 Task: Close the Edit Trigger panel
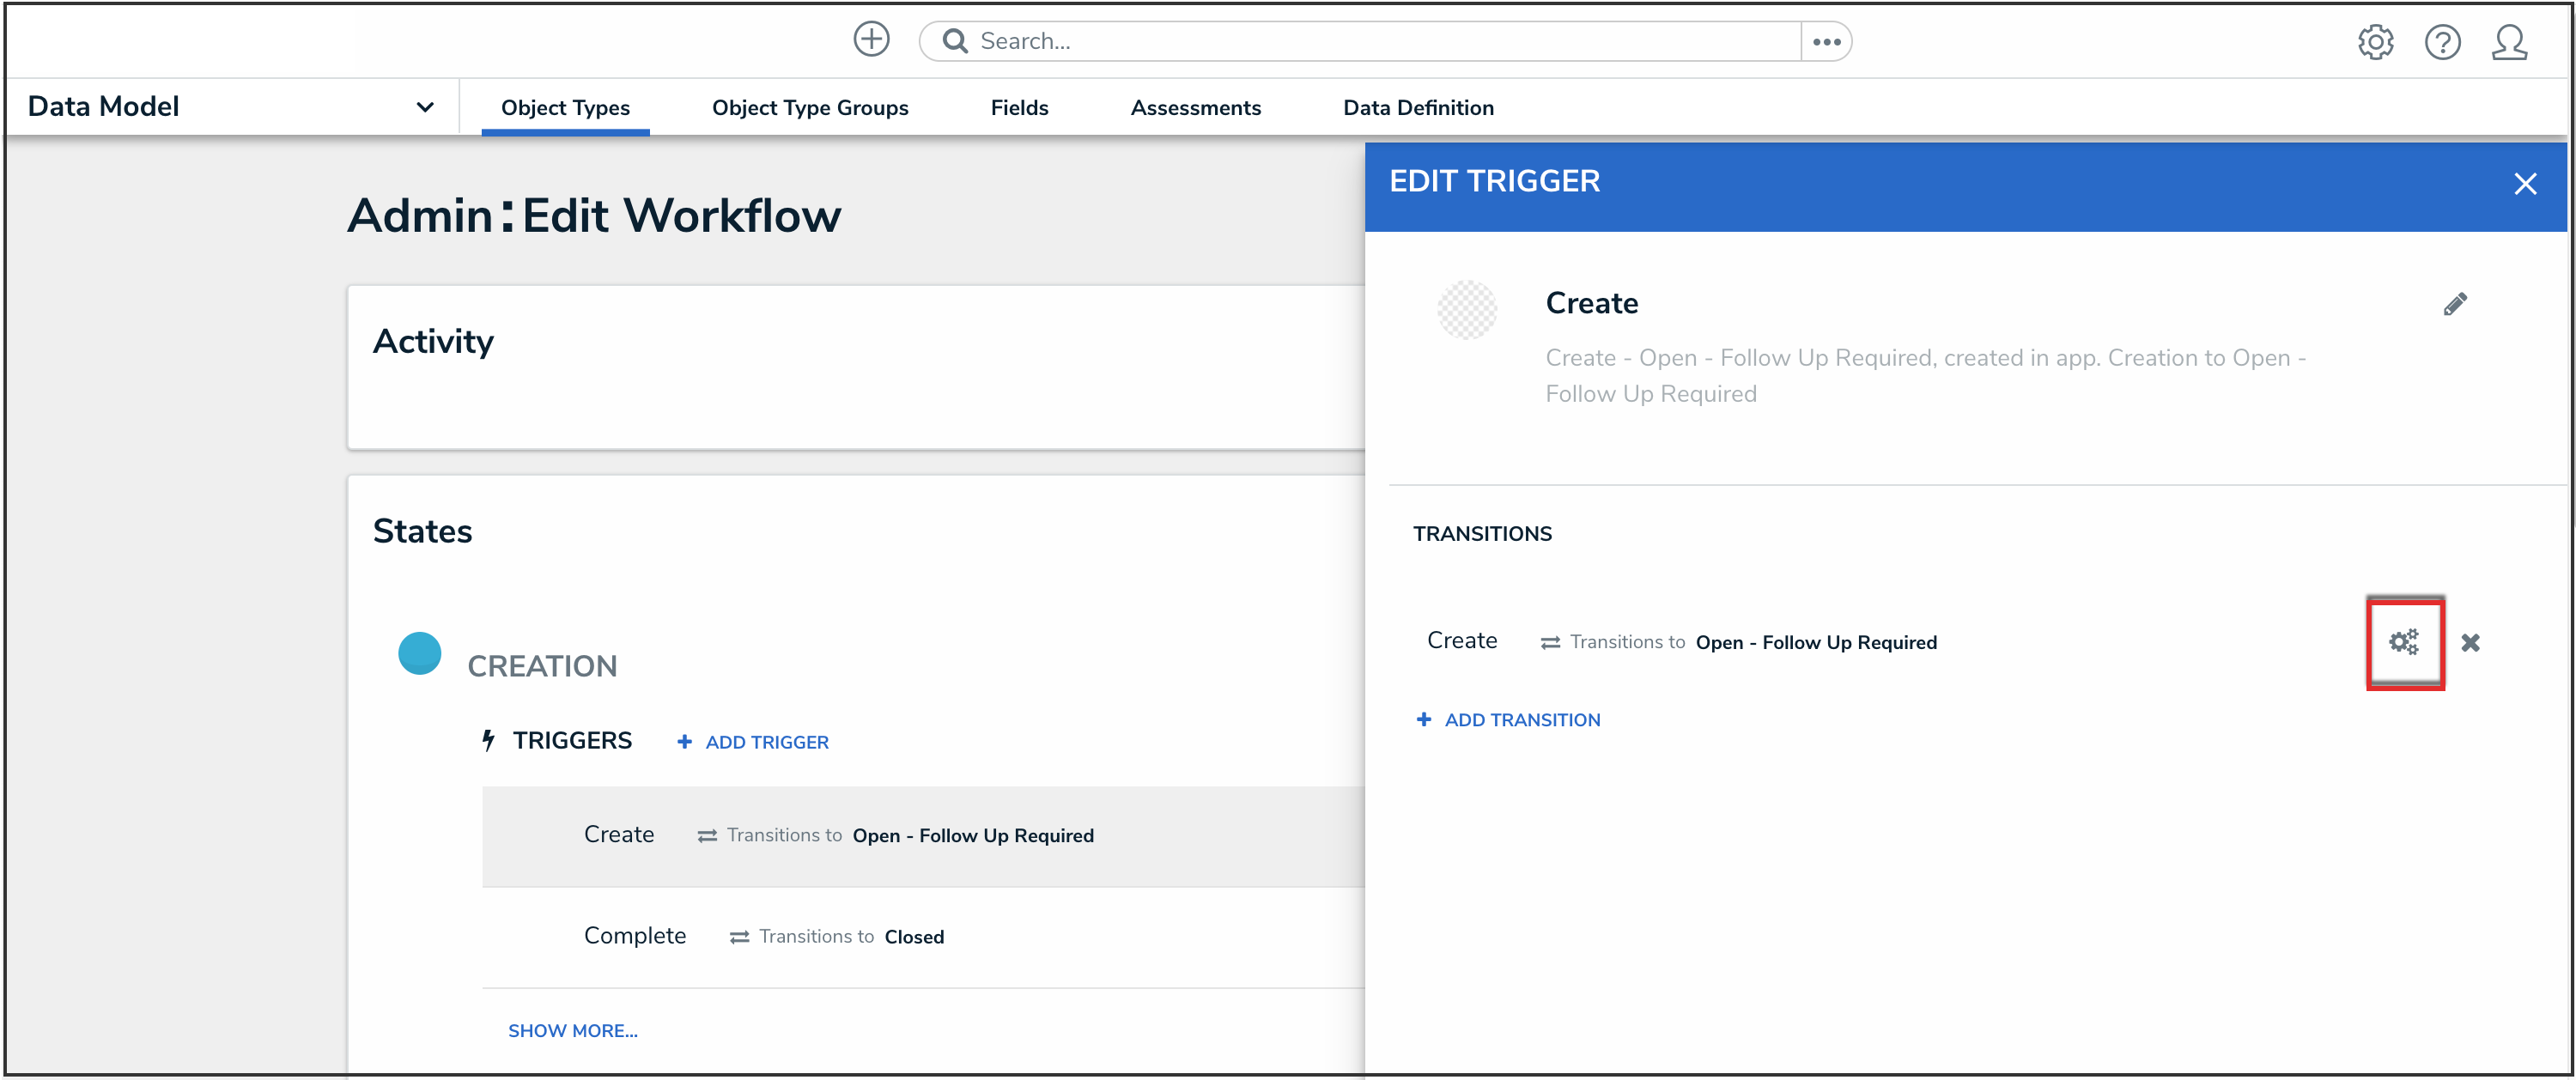click(2525, 184)
